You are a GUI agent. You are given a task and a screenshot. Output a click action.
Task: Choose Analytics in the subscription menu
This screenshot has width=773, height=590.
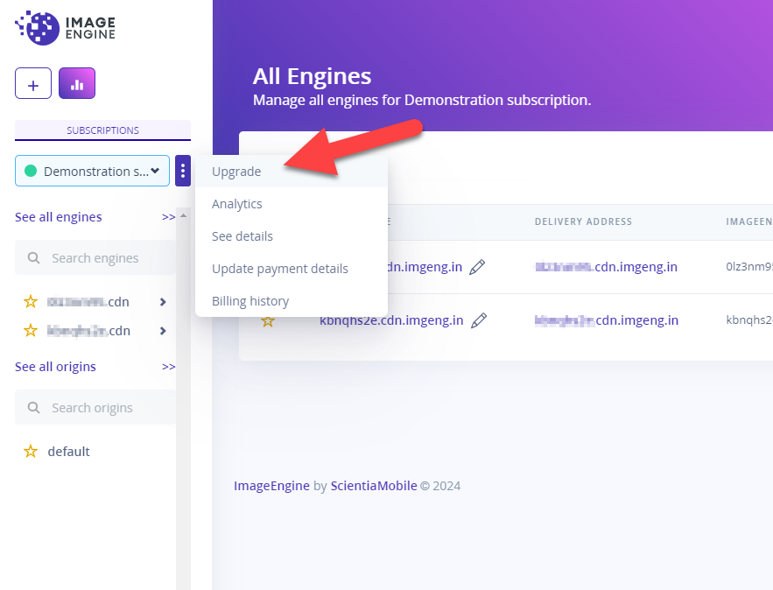coord(292,204)
